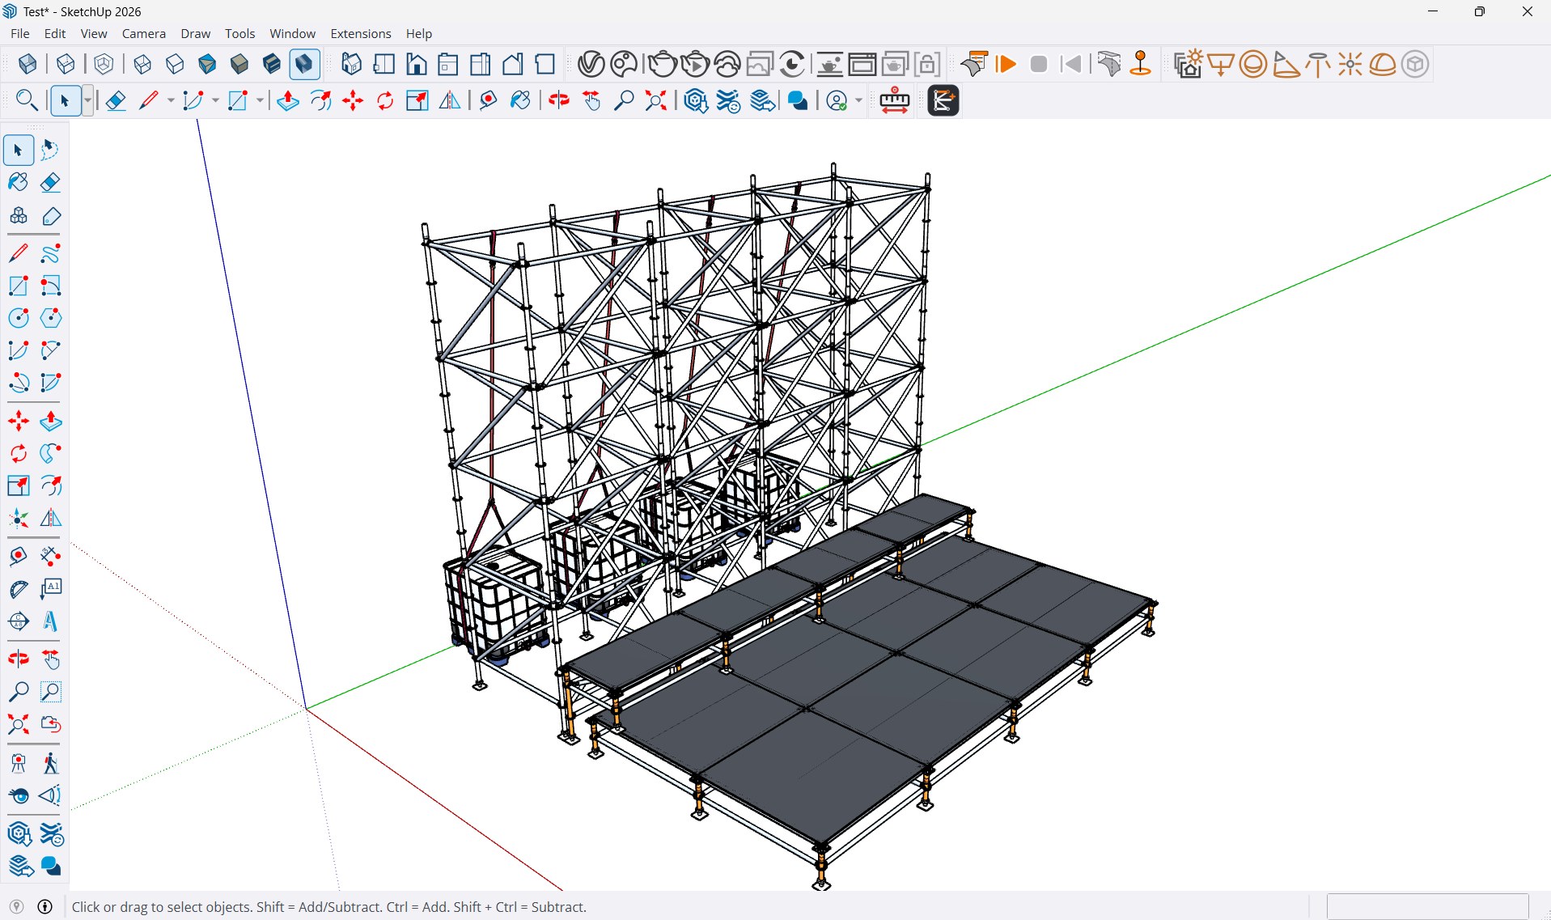Pick the Protractor tool

pos(19,588)
